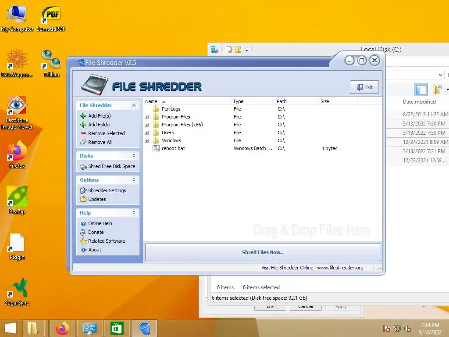449x337 pixels.
Task: Collapse the Disks sidebar panel
Action: click(x=134, y=156)
